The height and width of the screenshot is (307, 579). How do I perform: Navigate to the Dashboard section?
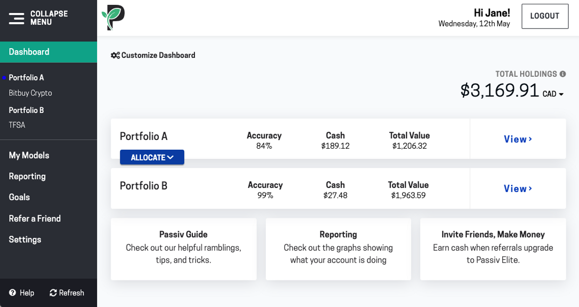click(29, 52)
